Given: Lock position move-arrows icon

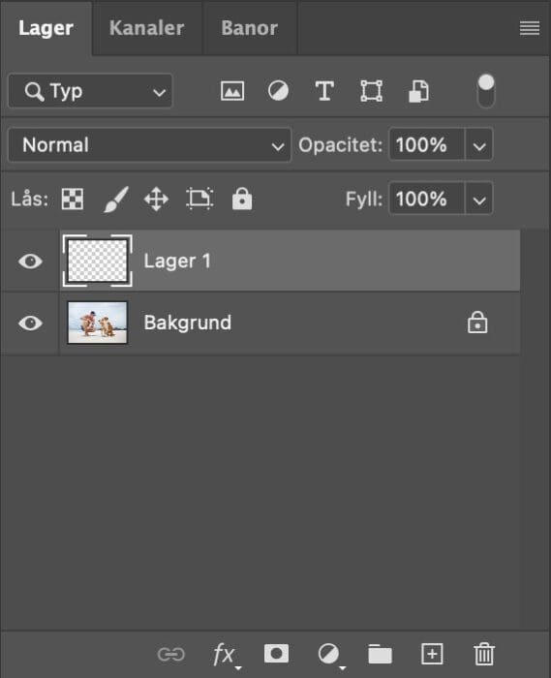Looking at the screenshot, I should 156,200.
